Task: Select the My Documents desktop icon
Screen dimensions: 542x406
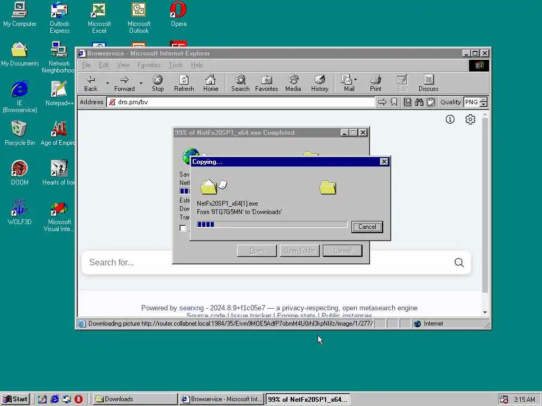Action: click(20, 54)
